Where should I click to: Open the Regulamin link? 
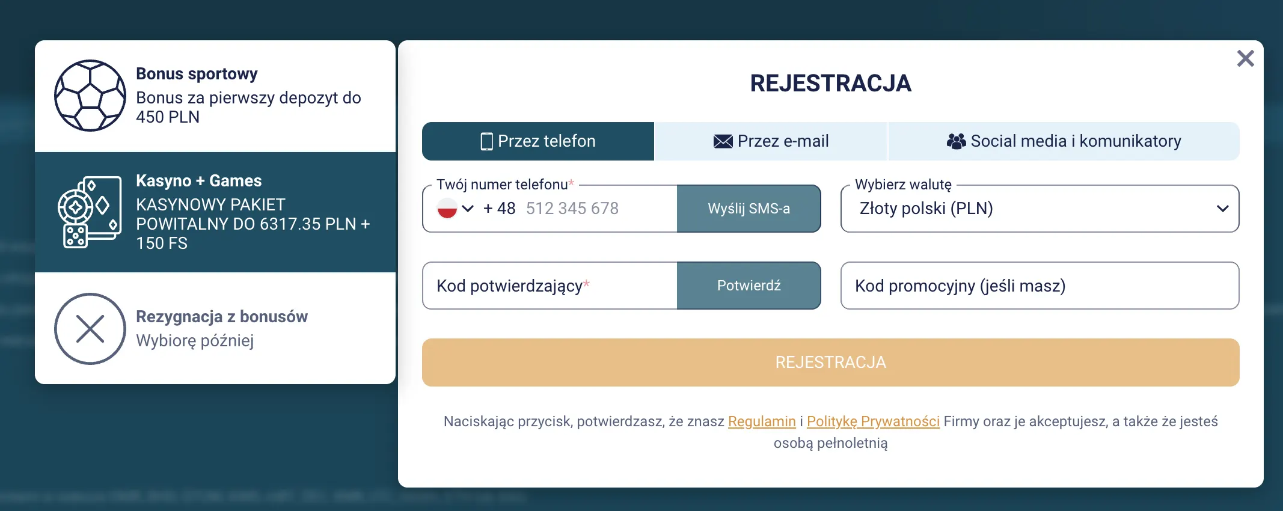(762, 421)
